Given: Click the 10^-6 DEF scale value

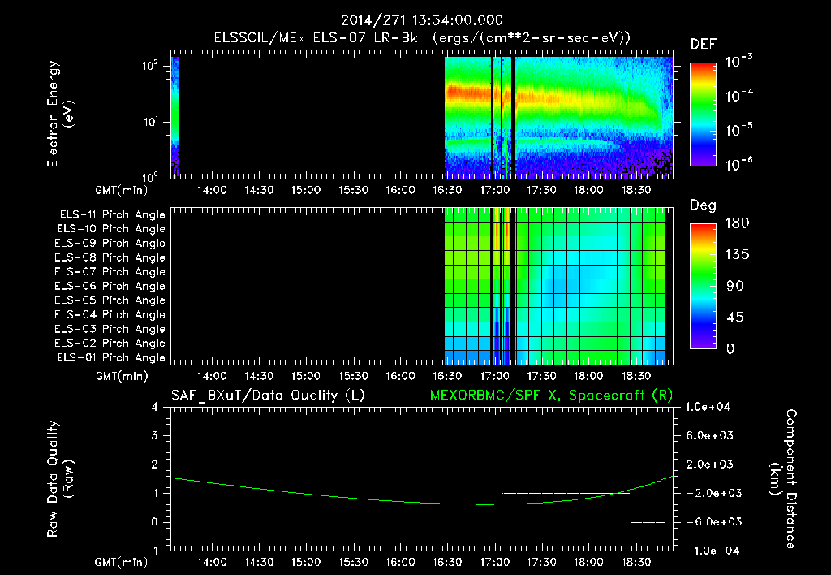Looking at the screenshot, I should [738, 164].
